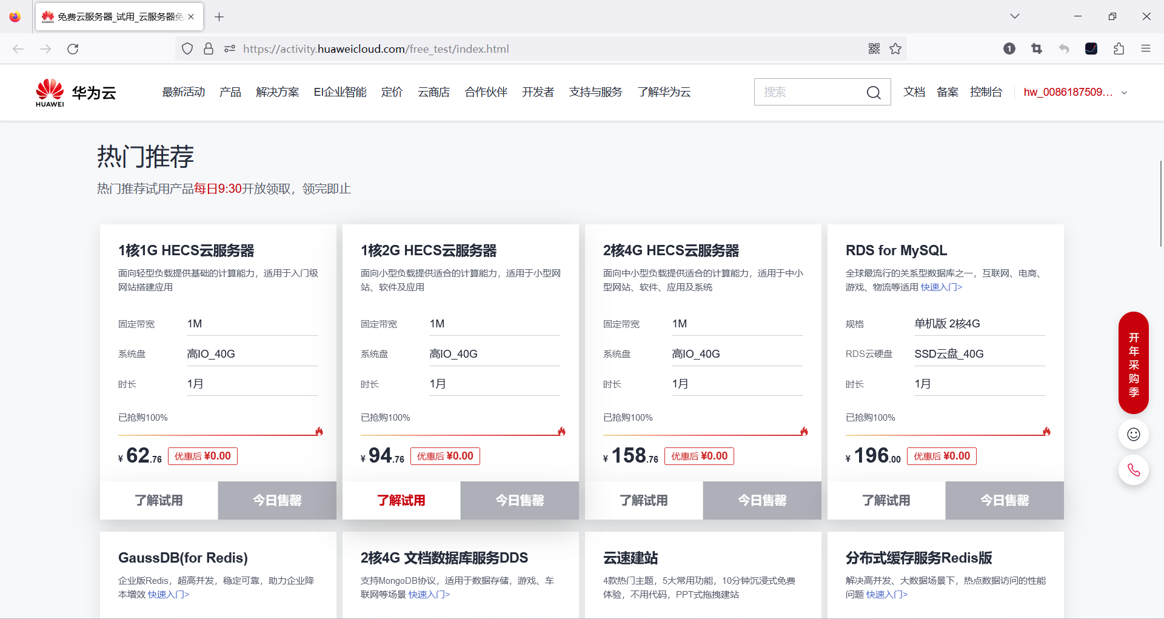The width and height of the screenshot is (1164, 619).
Task: Click the Huawei Cloud logo
Action: 75,92
